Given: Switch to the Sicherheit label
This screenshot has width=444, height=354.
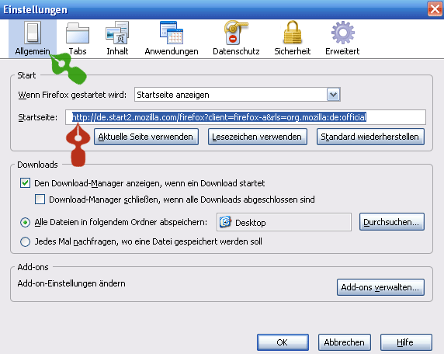Looking at the screenshot, I should point(292,51).
